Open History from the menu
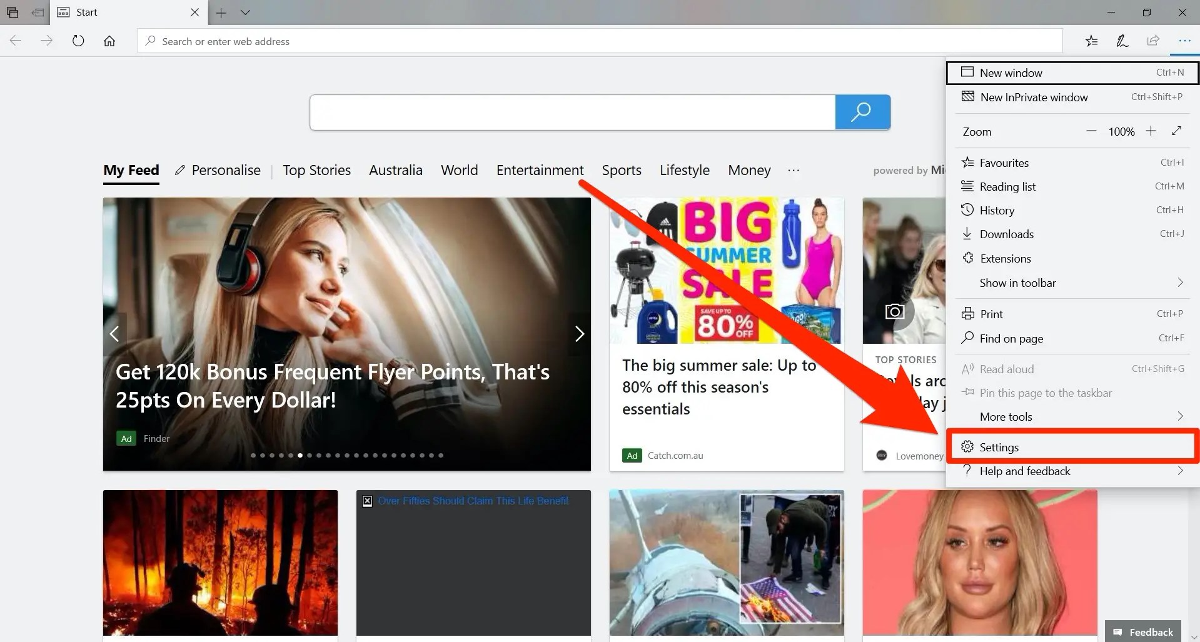This screenshot has height=642, width=1200. [1072, 210]
